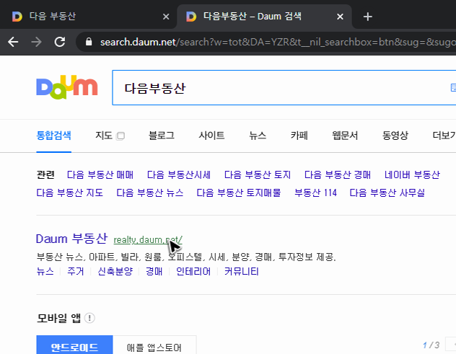Viewport: 456px width, 354px height.
Task: Open the 'Daum 부동산' result title
Action: point(71,239)
